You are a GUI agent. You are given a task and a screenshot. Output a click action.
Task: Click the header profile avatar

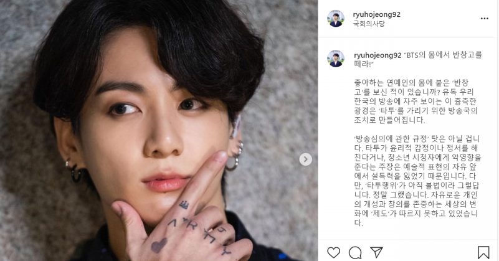(336, 19)
